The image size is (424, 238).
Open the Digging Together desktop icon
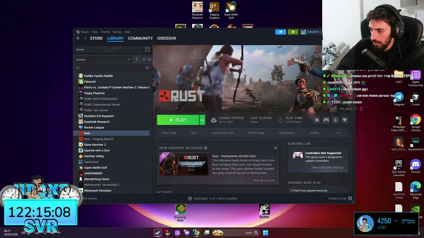[214, 11]
